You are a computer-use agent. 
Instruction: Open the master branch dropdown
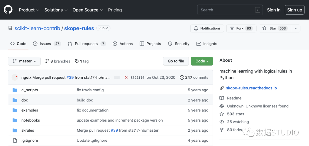[x=24, y=61]
